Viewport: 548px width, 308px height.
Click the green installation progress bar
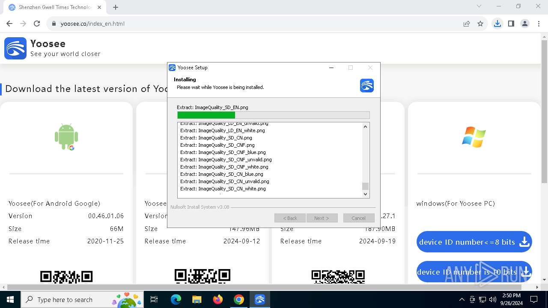point(274,115)
